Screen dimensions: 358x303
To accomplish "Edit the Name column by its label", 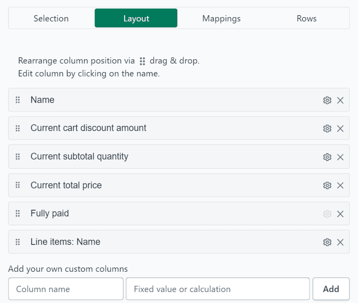I will tap(43, 100).
